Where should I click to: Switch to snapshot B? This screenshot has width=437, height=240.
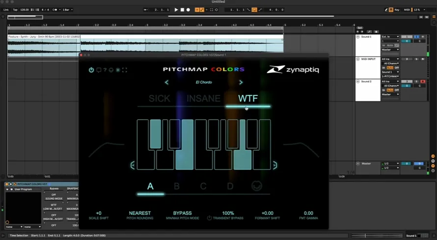coord(177,186)
